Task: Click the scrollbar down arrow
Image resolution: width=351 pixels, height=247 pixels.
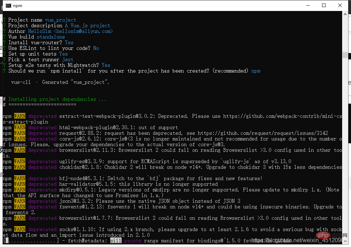Action: 345,241
